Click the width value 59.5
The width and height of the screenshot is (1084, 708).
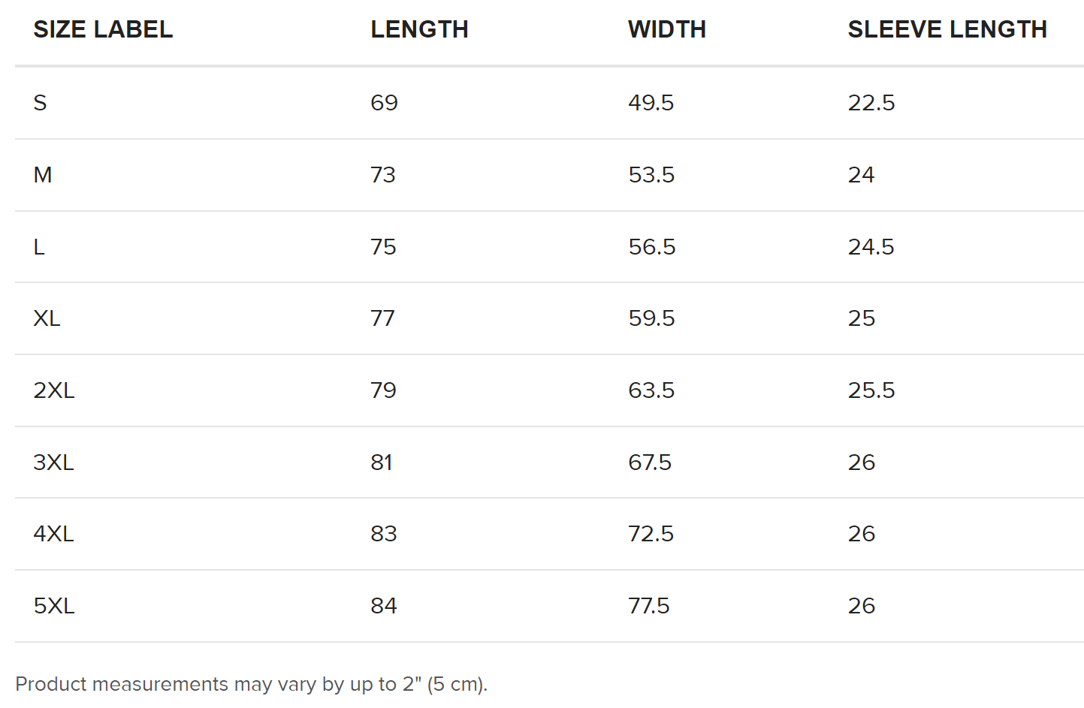pos(651,318)
